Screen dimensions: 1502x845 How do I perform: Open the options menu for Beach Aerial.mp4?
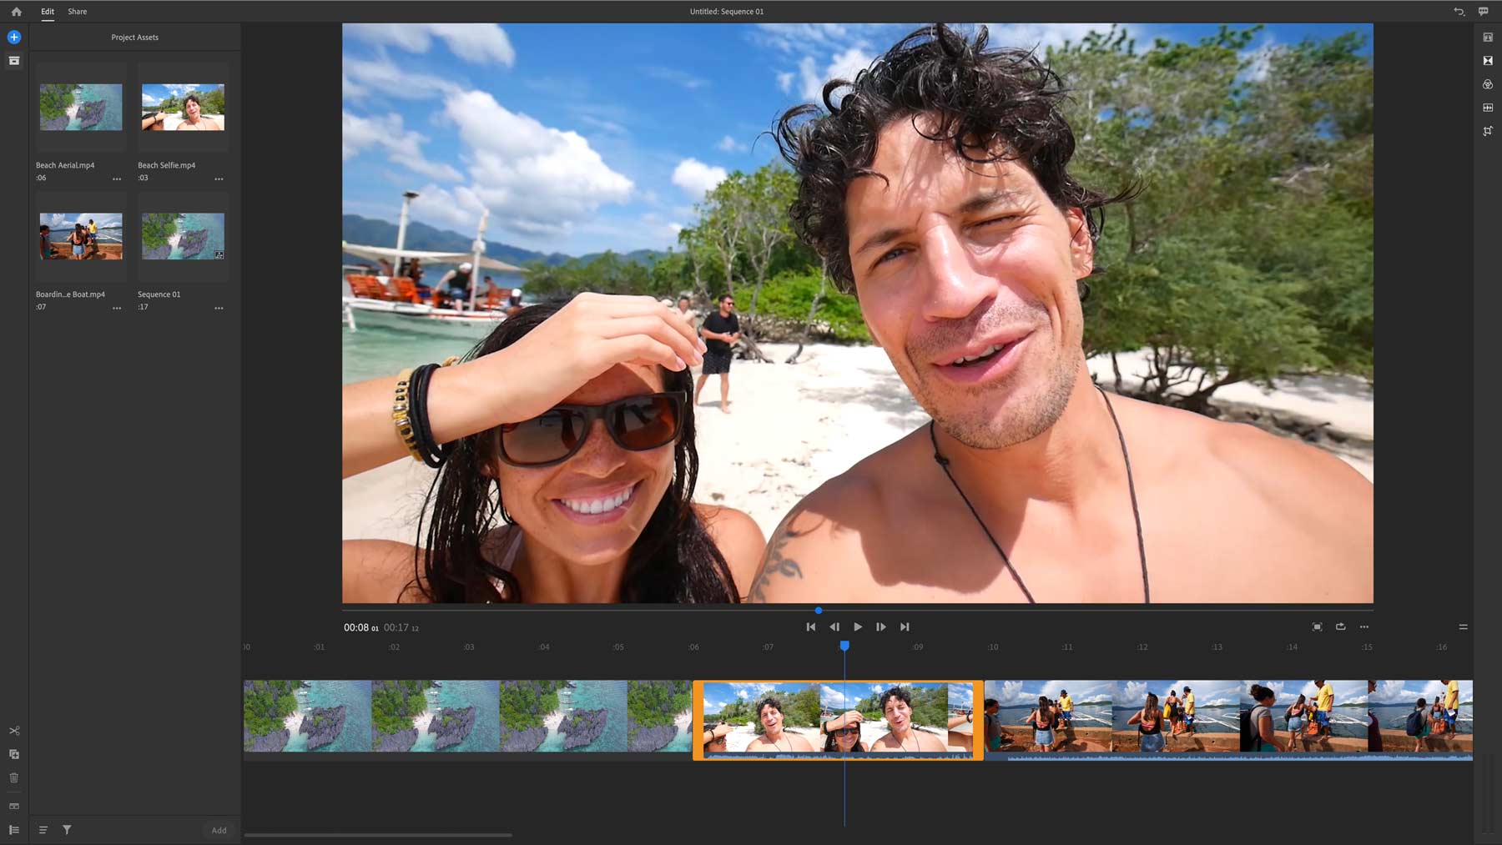coord(117,179)
